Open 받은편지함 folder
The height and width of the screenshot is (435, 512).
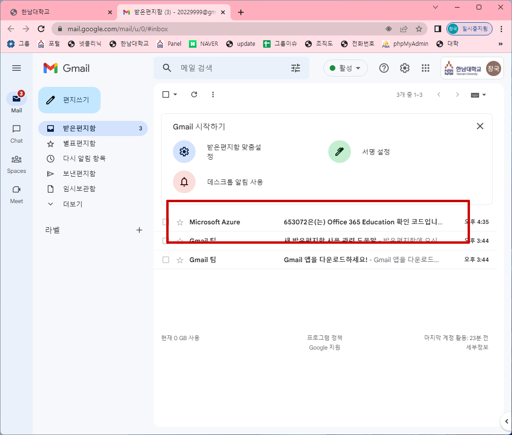pyautogui.click(x=93, y=128)
